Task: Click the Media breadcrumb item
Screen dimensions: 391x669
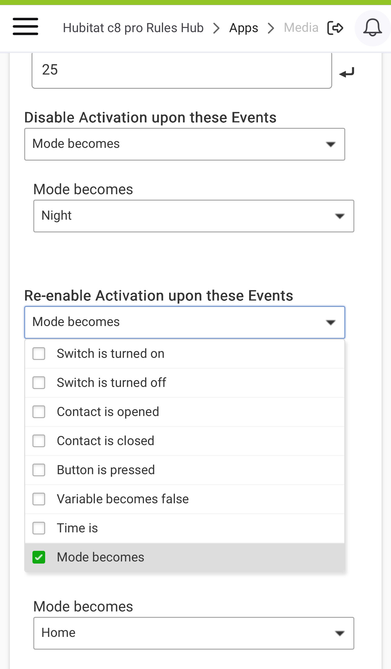Action: (x=301, y=28)
